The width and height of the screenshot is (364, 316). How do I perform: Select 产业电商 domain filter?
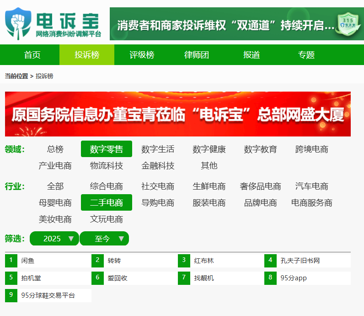(x=55, y=166)
